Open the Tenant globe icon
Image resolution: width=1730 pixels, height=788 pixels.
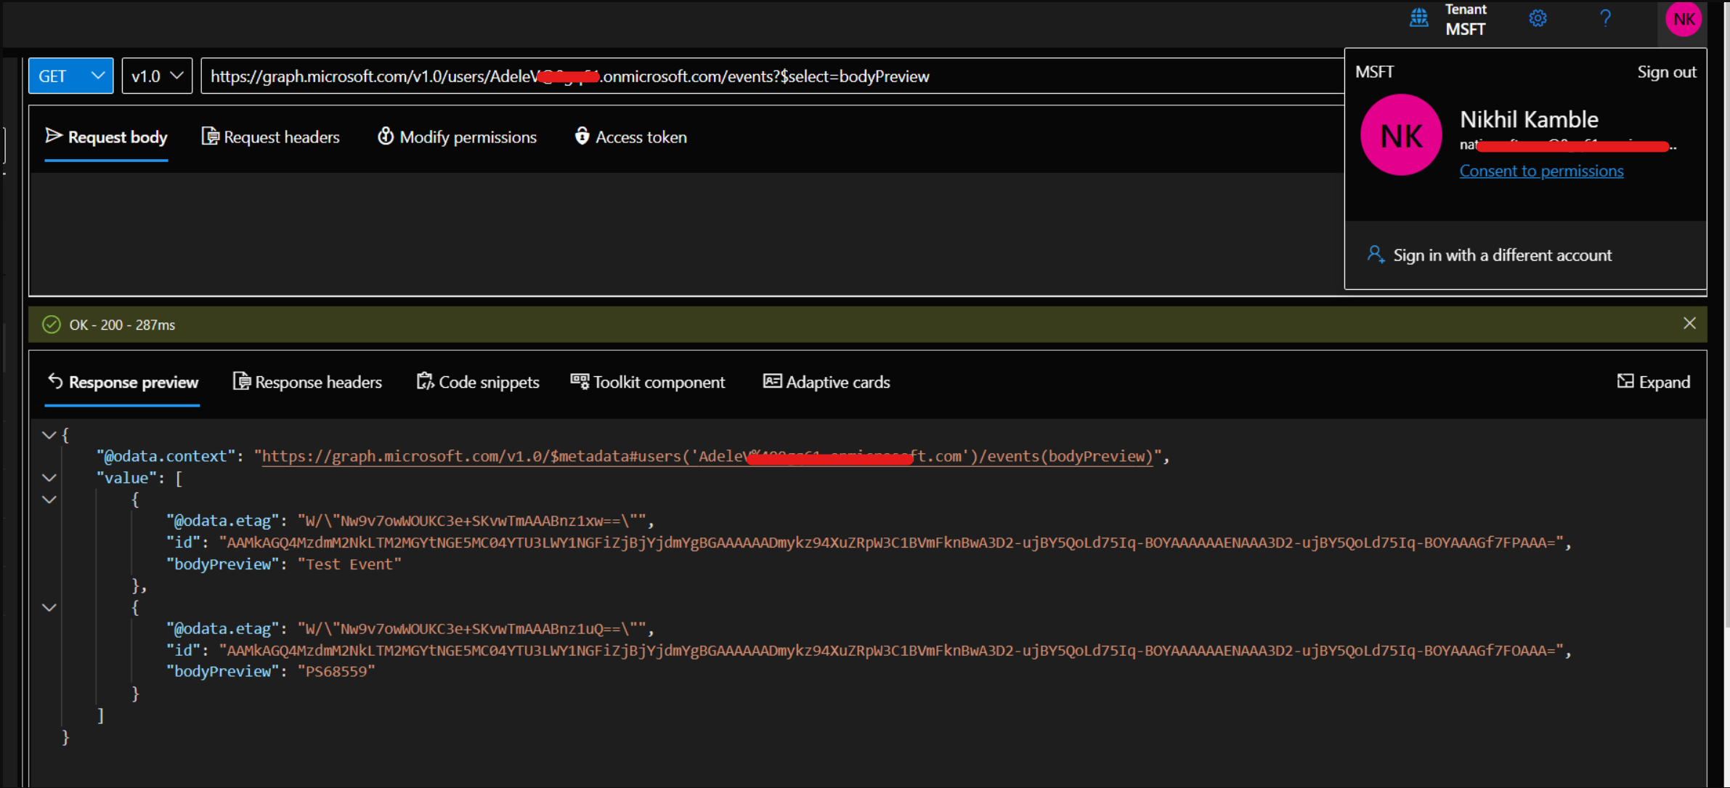coord(1419,18)
